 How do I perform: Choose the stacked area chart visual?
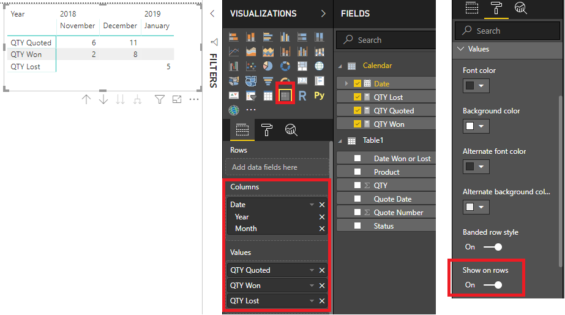click(268, 51)
